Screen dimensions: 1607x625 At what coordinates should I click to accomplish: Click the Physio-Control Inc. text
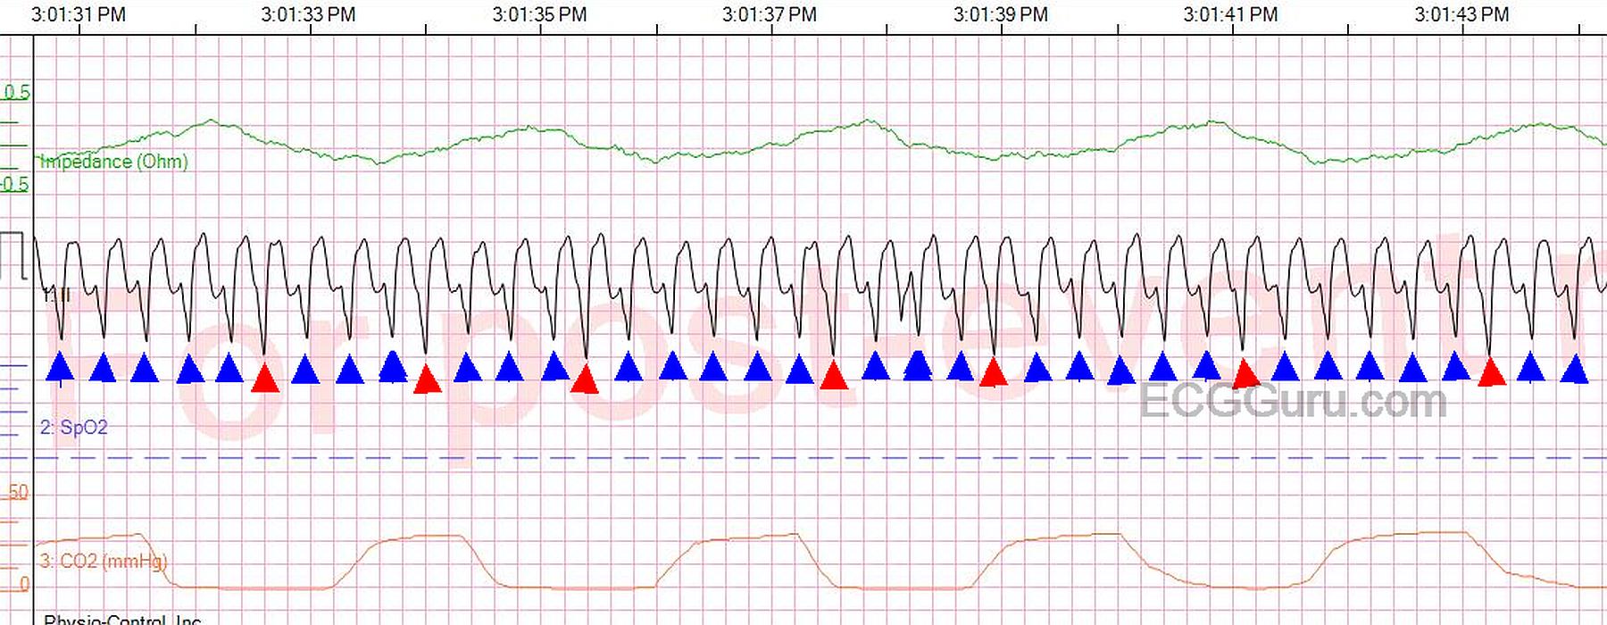[x=122, y=619]
